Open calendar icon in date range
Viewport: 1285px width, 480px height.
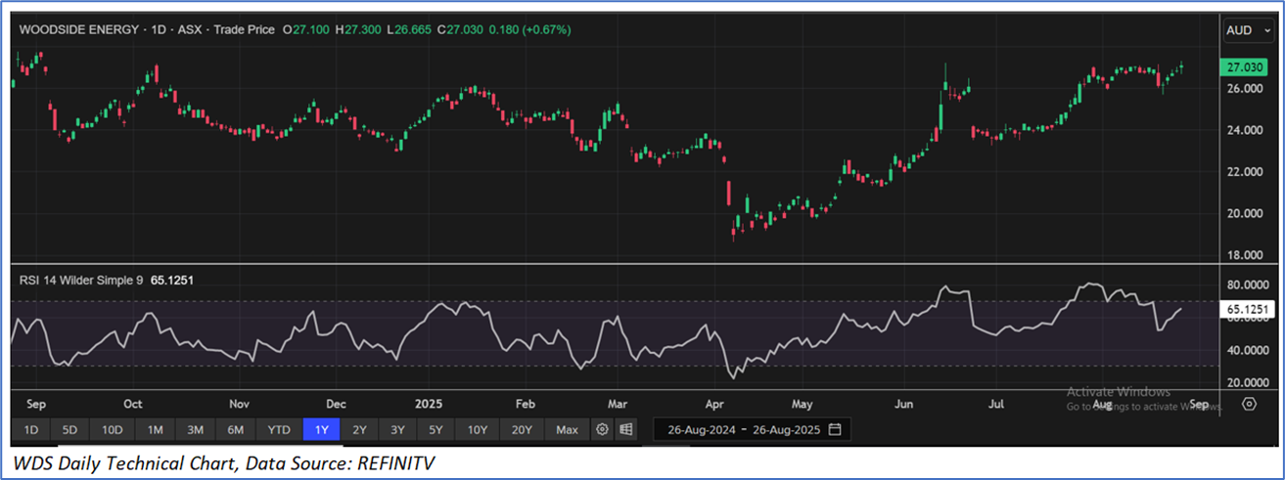(x=835, y=429)
